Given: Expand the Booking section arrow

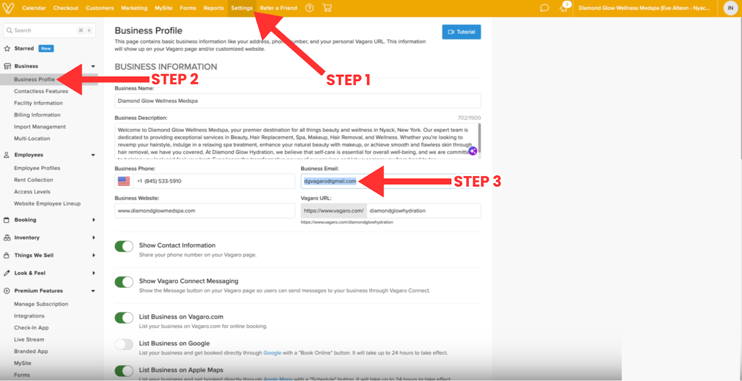Looking at the screenshot, I should pos(94,220).
